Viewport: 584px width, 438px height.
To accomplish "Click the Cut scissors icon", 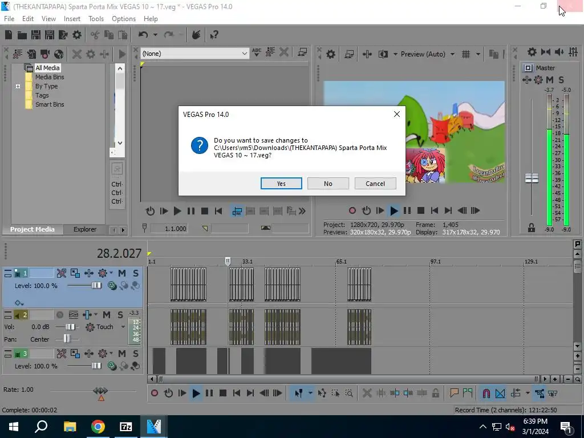I will point(95,35).
